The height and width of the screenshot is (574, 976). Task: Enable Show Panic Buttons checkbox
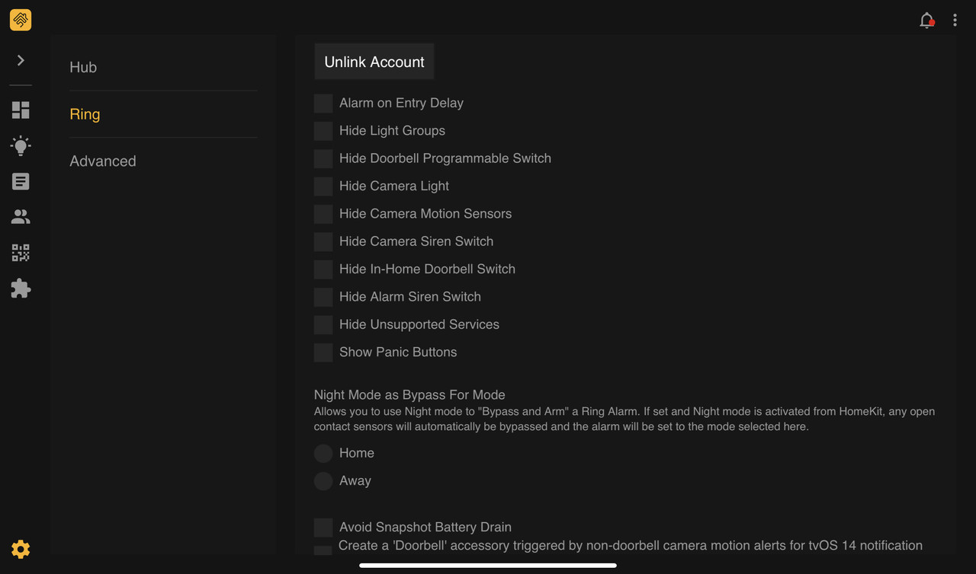(x=323, y=352)
